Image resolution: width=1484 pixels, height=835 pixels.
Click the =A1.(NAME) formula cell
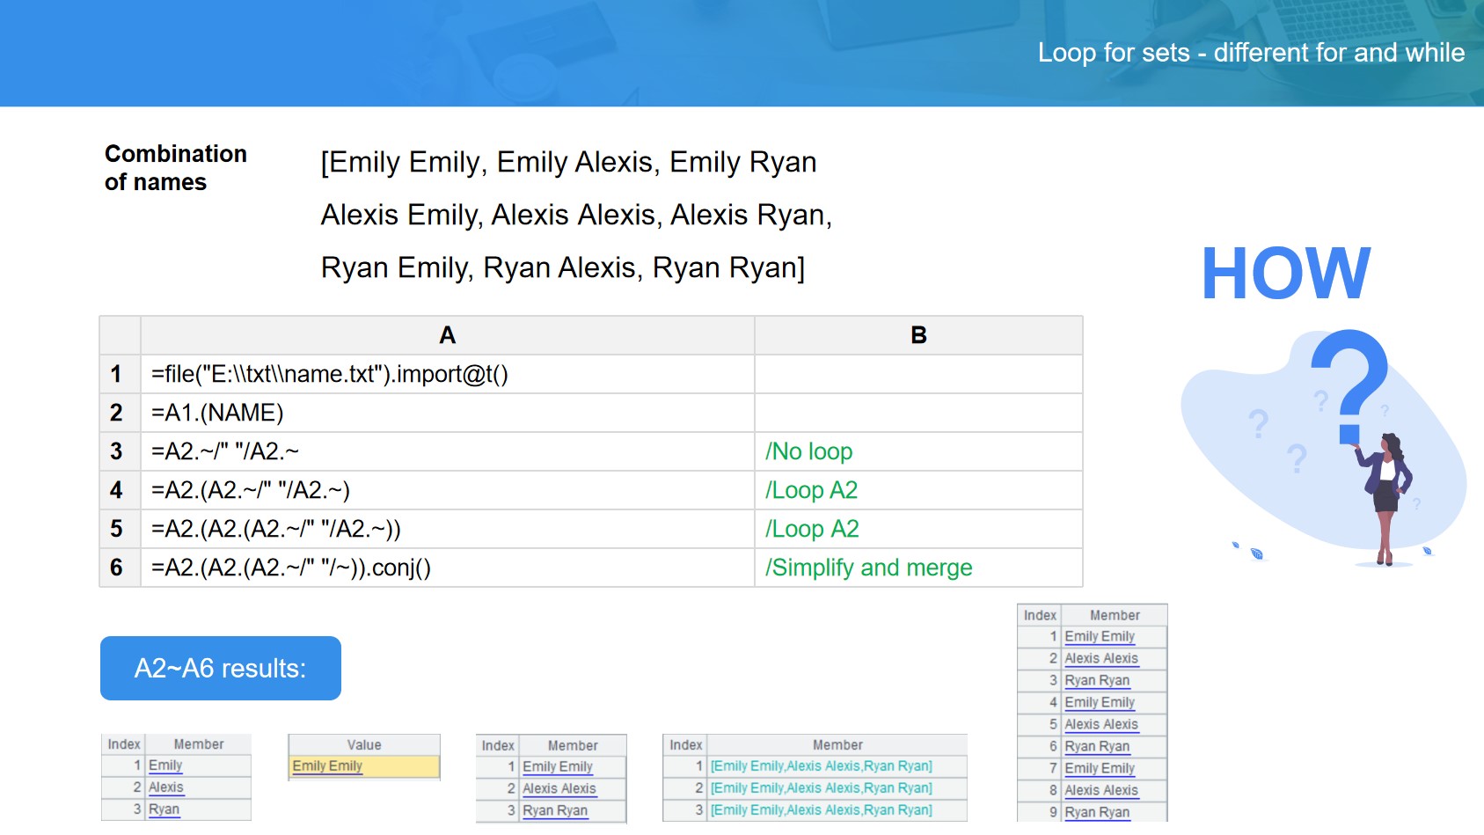click(447, 413)
